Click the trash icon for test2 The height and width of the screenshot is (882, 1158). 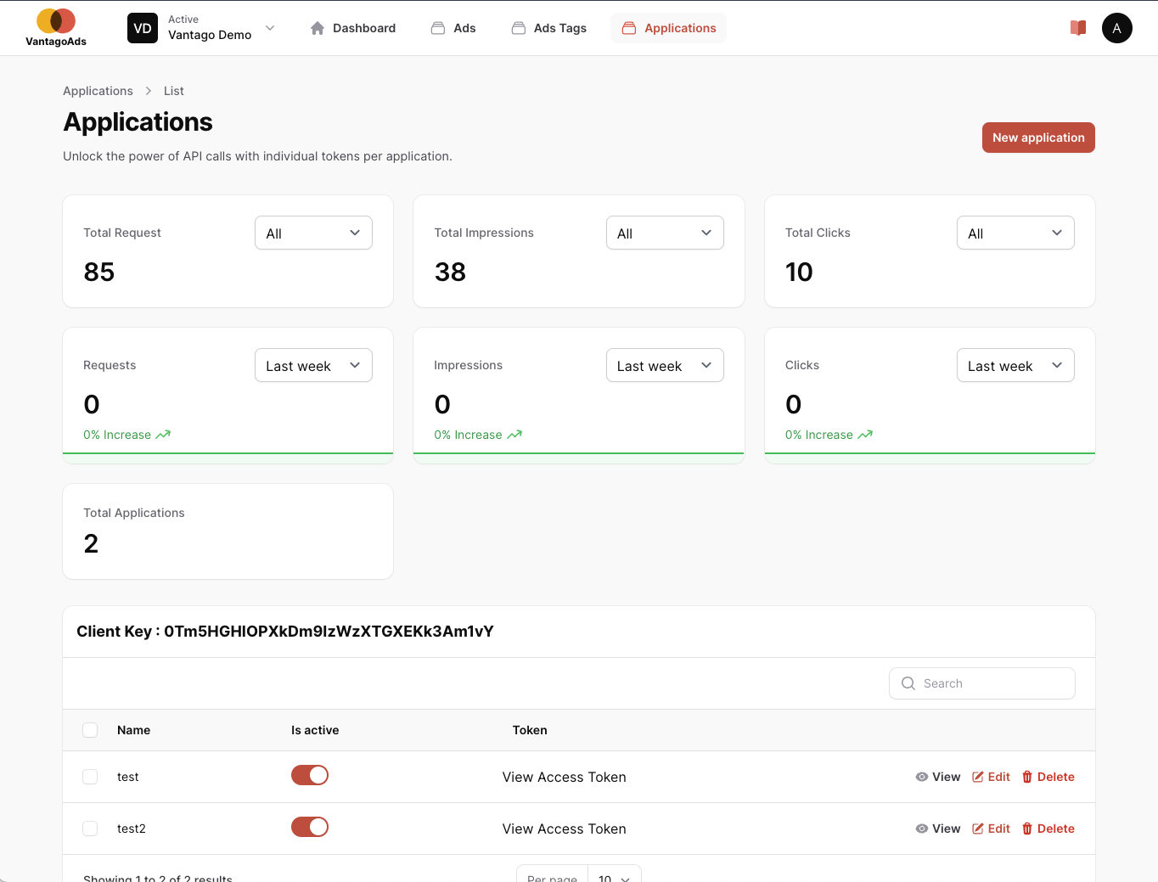[1027, 829]
